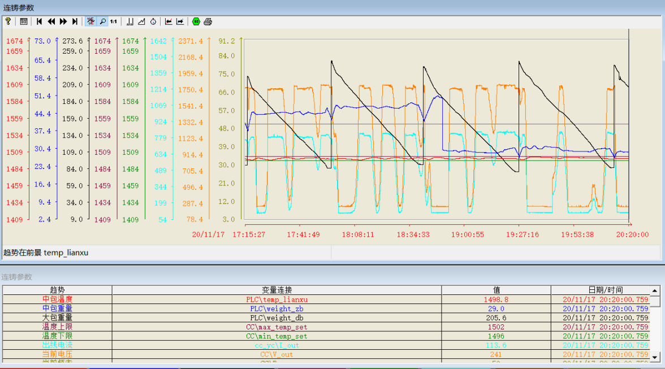Open the trend control help icon
The width and height of the screenshot is (665, 369).
(8, 21)
